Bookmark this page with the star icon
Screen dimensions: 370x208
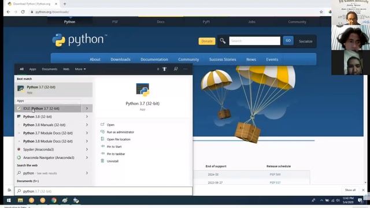[x=321, y=12]
